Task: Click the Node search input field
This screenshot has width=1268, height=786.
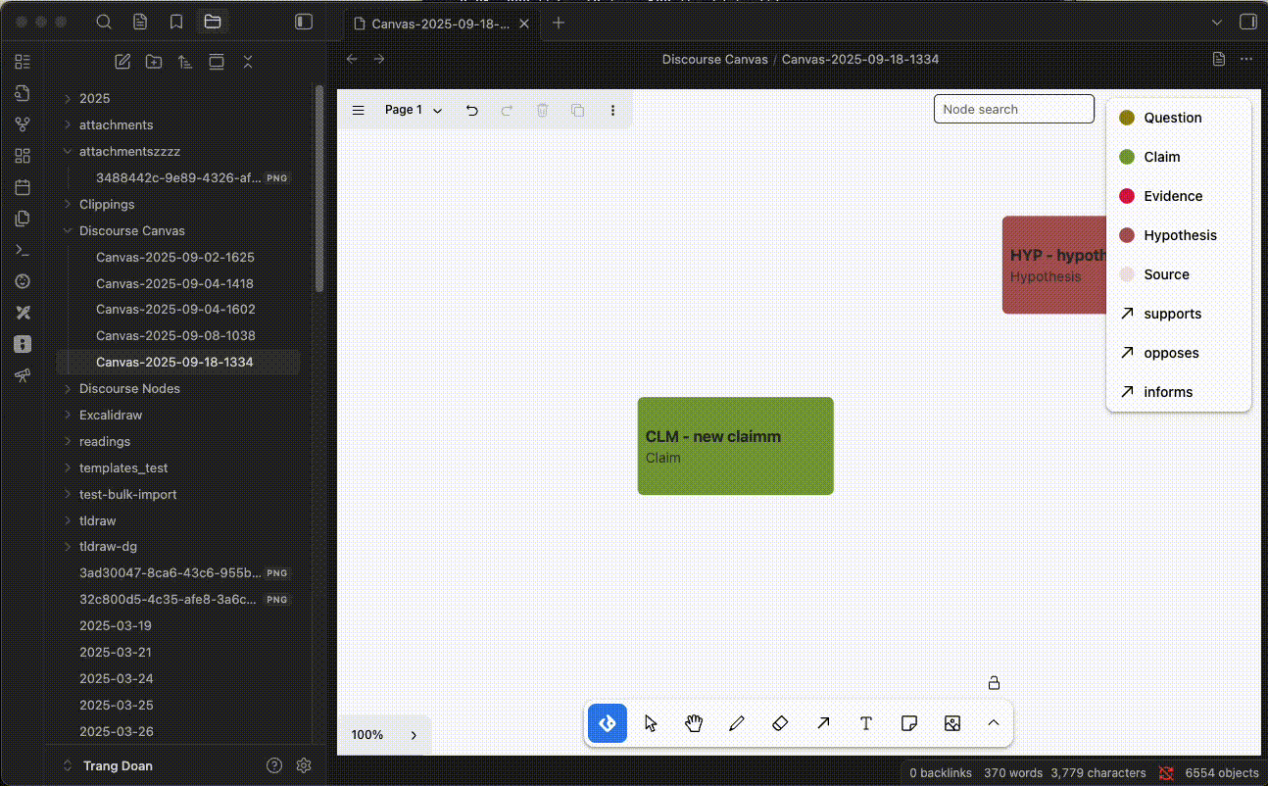Action: click(1013, 109)
